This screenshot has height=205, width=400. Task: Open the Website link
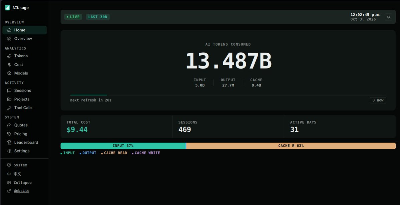pyautogui.click(x=21, y=191)
